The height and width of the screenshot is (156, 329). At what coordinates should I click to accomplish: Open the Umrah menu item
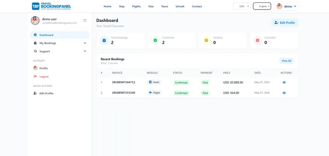click(180, 7)
